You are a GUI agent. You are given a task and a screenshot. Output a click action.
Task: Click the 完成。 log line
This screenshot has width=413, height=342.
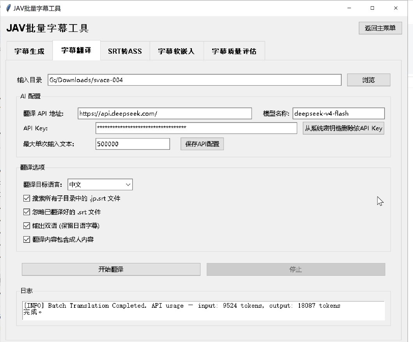pos(33,312)
